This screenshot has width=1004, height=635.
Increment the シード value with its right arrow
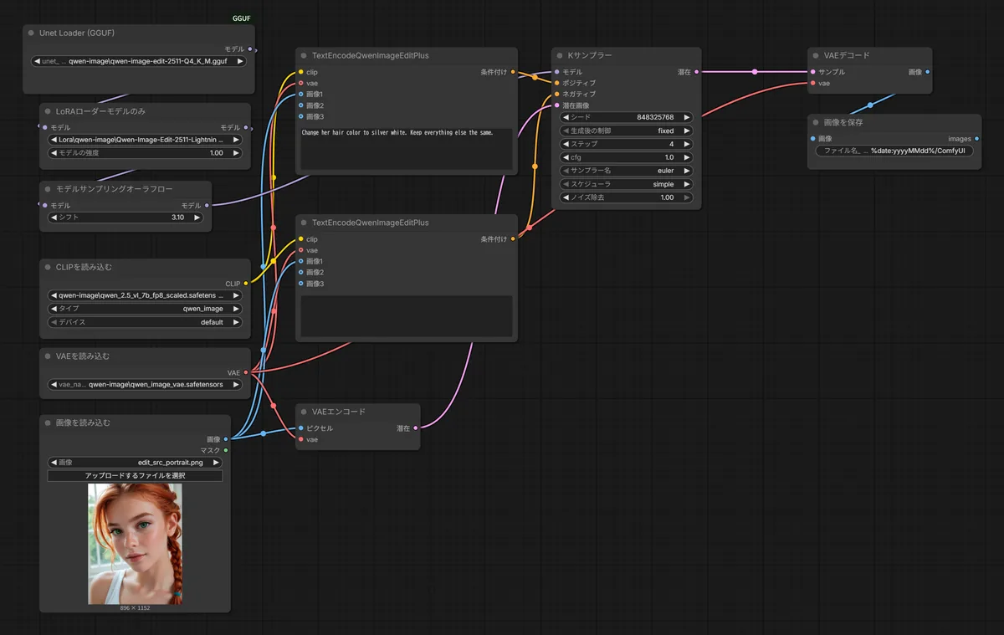point(687,117)
